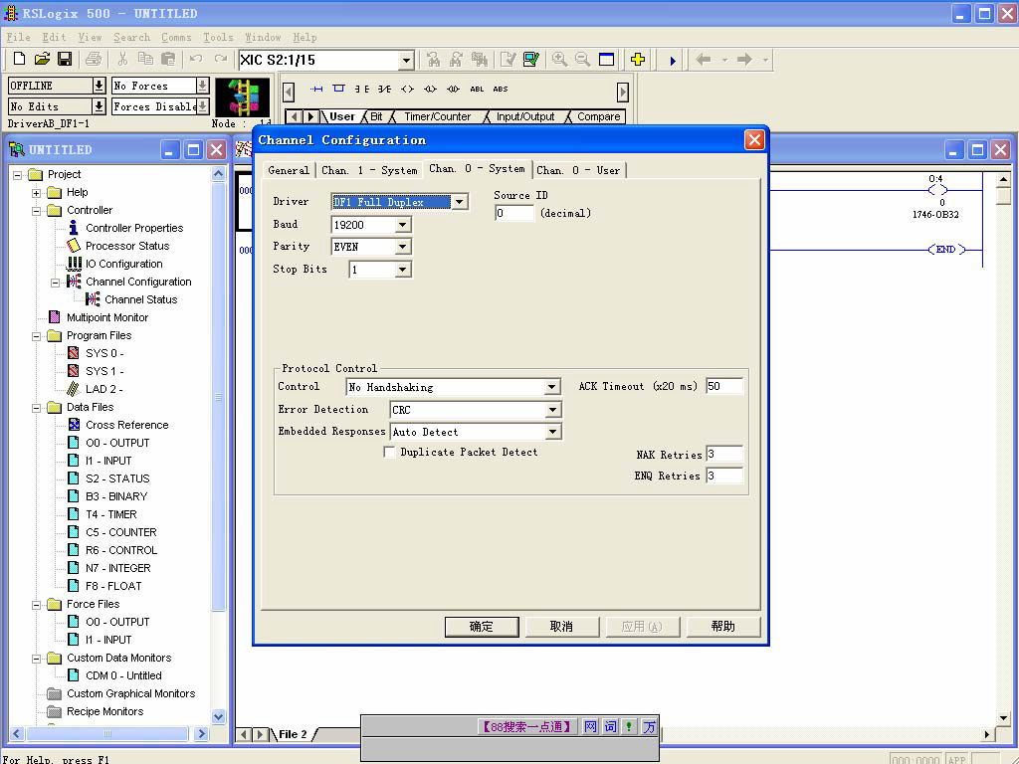Open the File menu
The width and height of the screenshot is (1019, 764).
click(18, 37)
